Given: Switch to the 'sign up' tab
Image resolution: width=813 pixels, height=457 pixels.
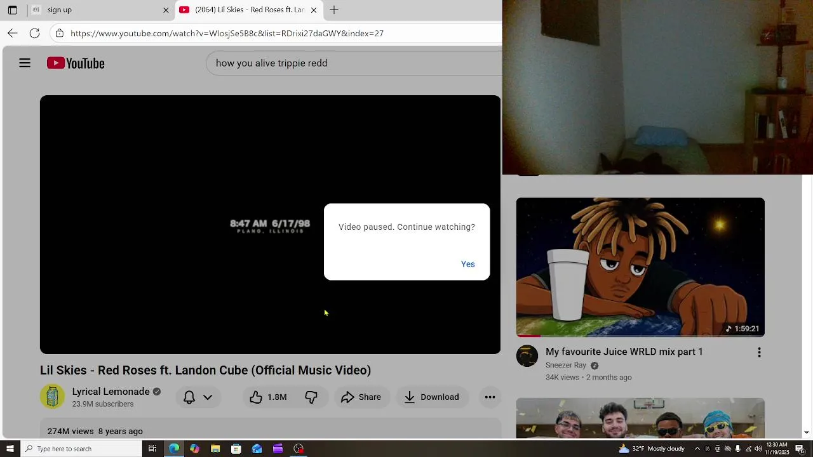Looking at the screenshot, I should [100, 10].
